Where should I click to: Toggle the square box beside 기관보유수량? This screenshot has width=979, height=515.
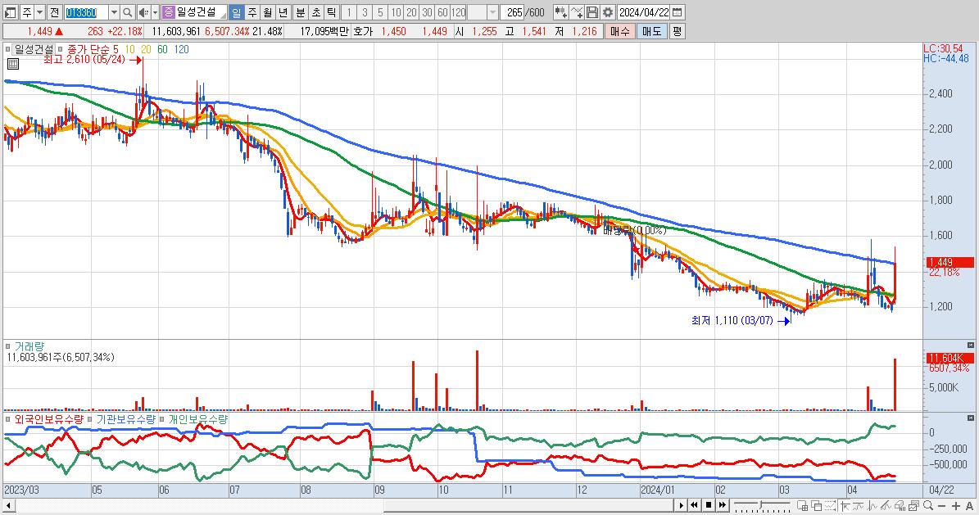(90, 419)
